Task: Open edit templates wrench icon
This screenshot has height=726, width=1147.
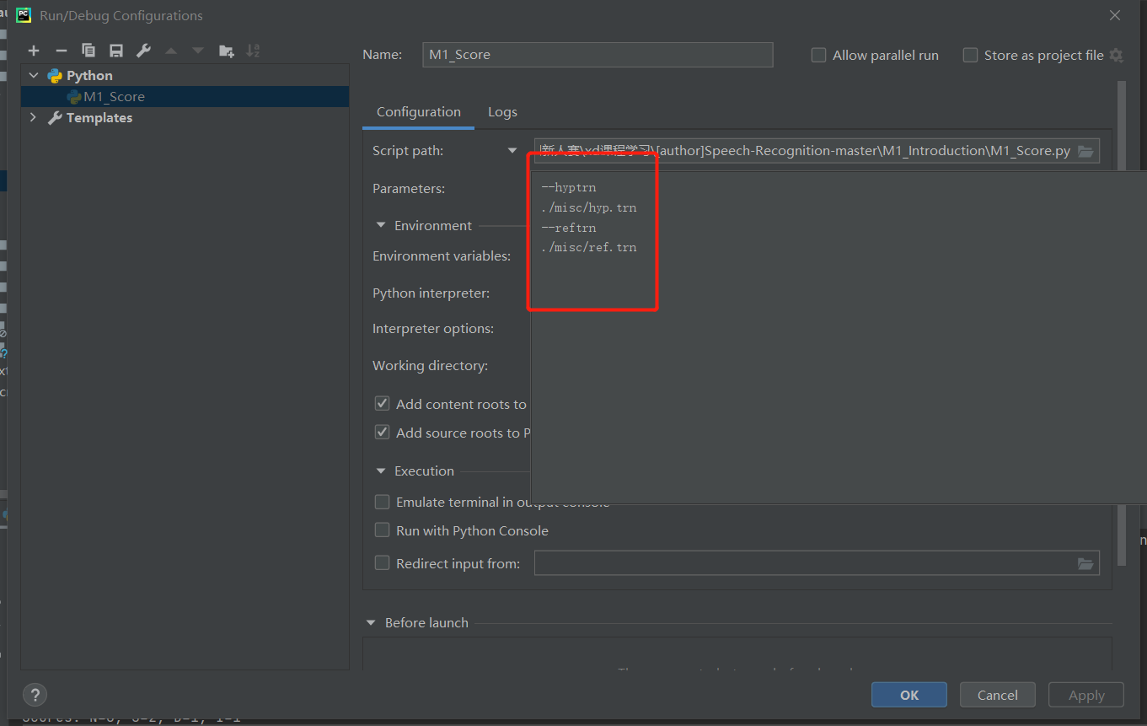Action: point(143,51)
